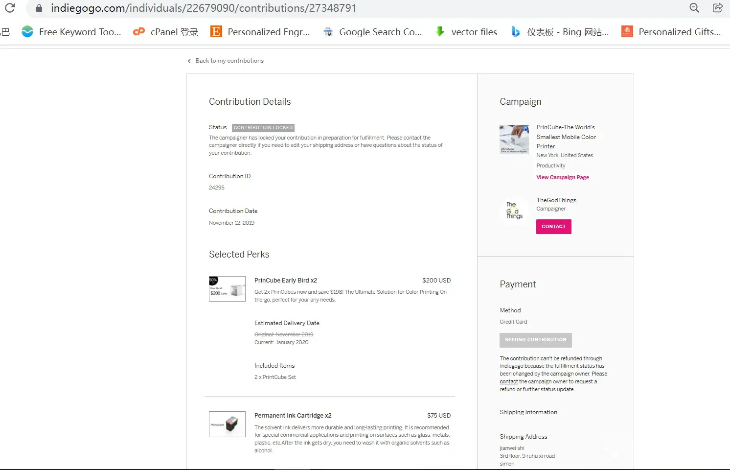
Task: Open View Campaign Page link
Action: tap(562, 177)
